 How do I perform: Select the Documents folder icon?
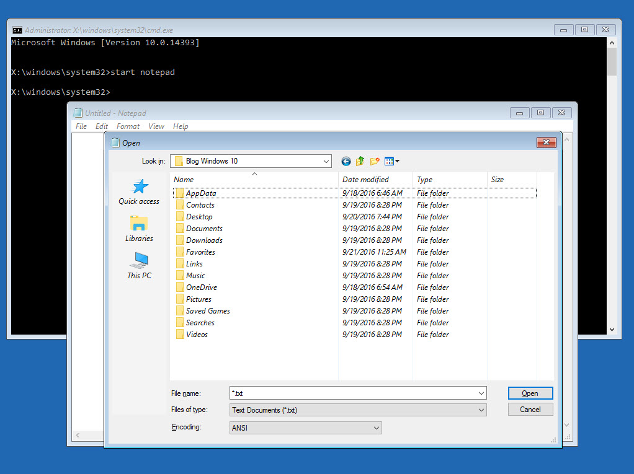coord(180,229)
